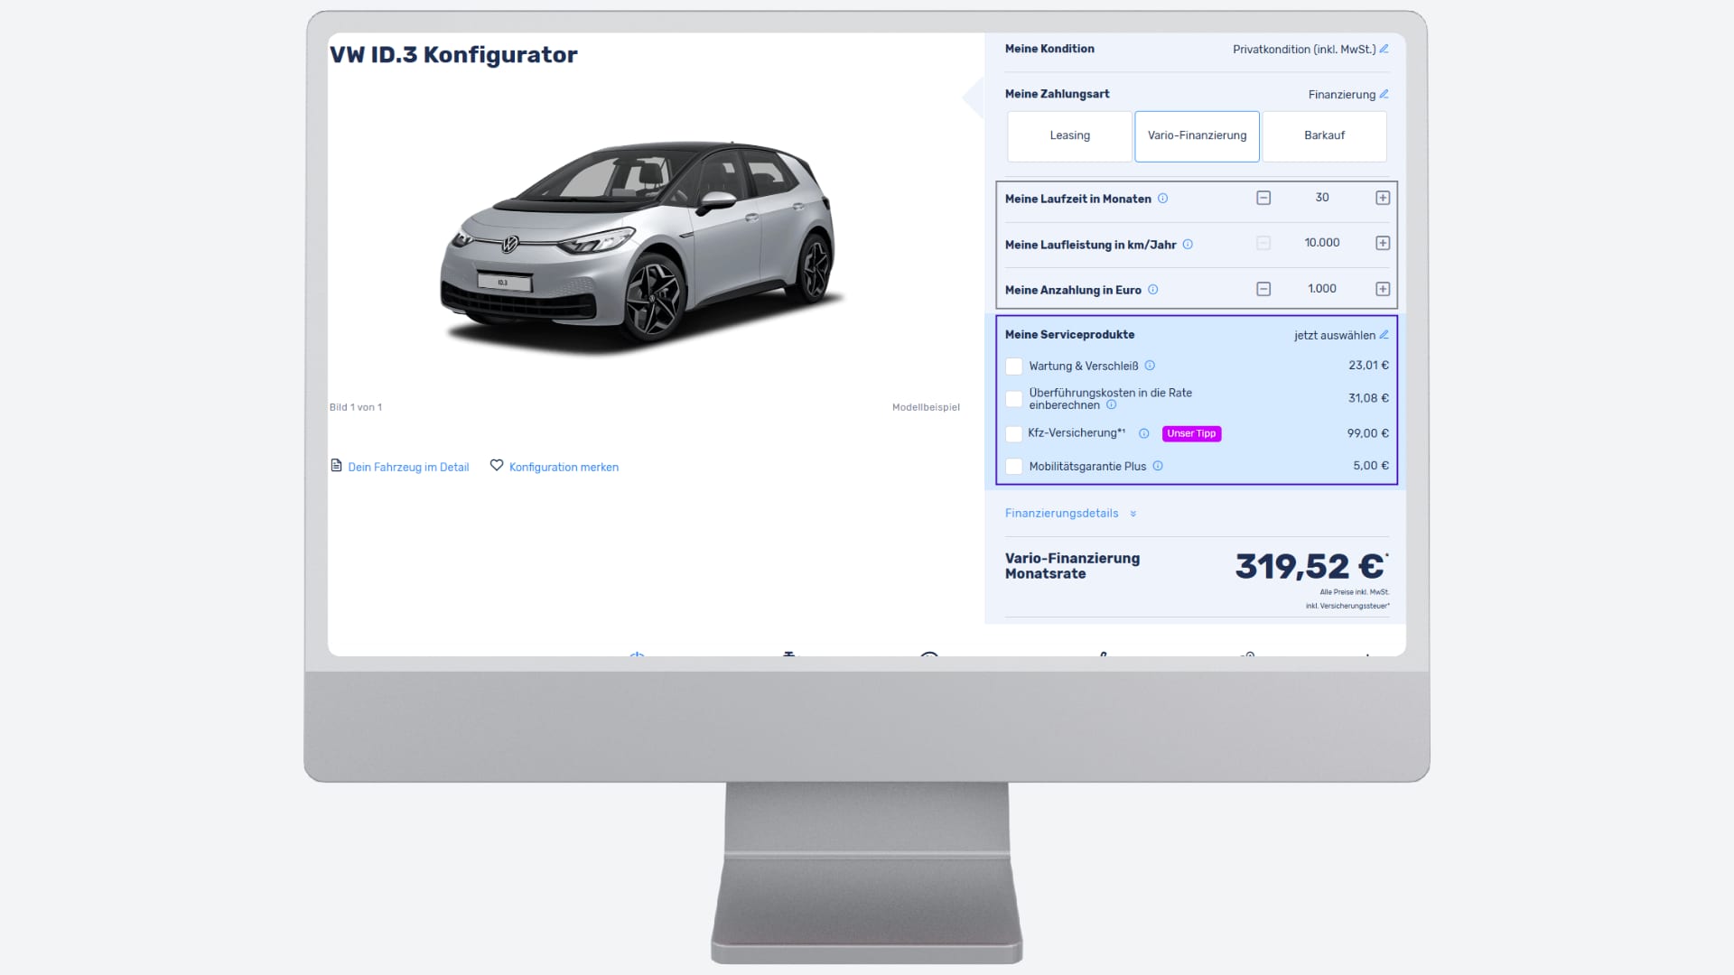Open info for Mobilitätsgarantie Plus
The height and width of the screenshot is (975, 1734).
[x=1158, y=466]
